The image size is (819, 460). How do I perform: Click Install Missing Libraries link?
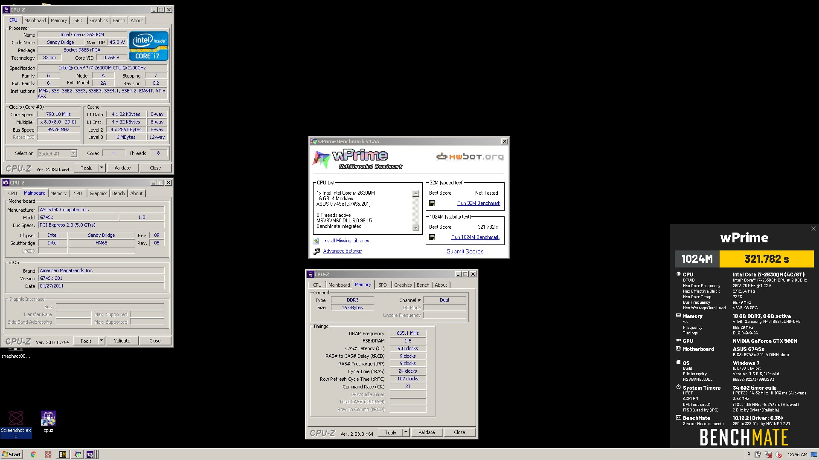click(346, 241)
